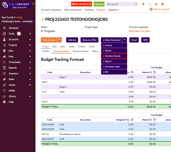171x152 pixels.
Task: Click the help icon beside Material $
Action: coord(154,72)
